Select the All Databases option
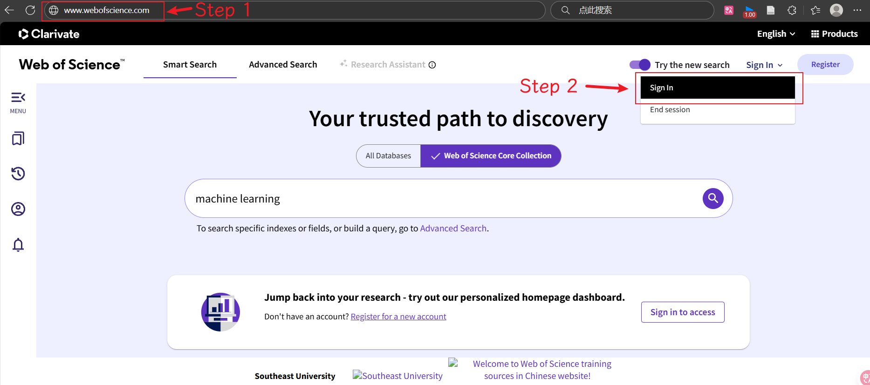870x385 pixels. (388, 156)
